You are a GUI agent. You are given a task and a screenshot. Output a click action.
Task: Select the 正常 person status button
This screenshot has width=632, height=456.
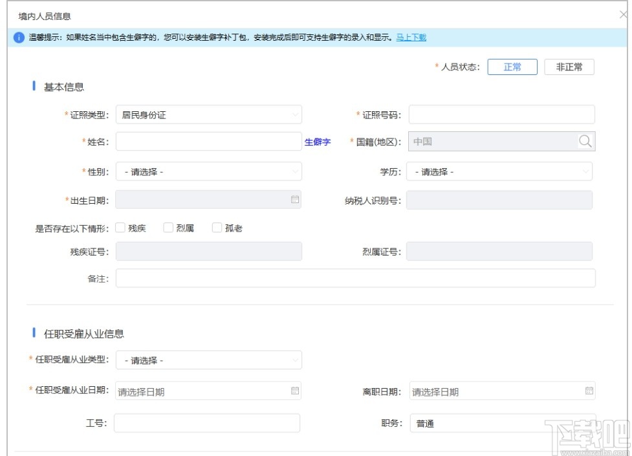[512, 67]
